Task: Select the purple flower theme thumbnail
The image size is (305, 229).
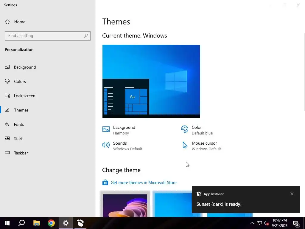Action: click(x=125, y=205)
